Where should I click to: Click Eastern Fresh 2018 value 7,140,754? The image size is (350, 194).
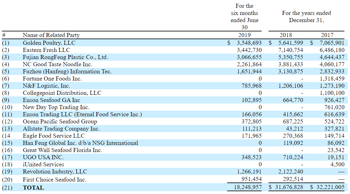click(291, 50)
